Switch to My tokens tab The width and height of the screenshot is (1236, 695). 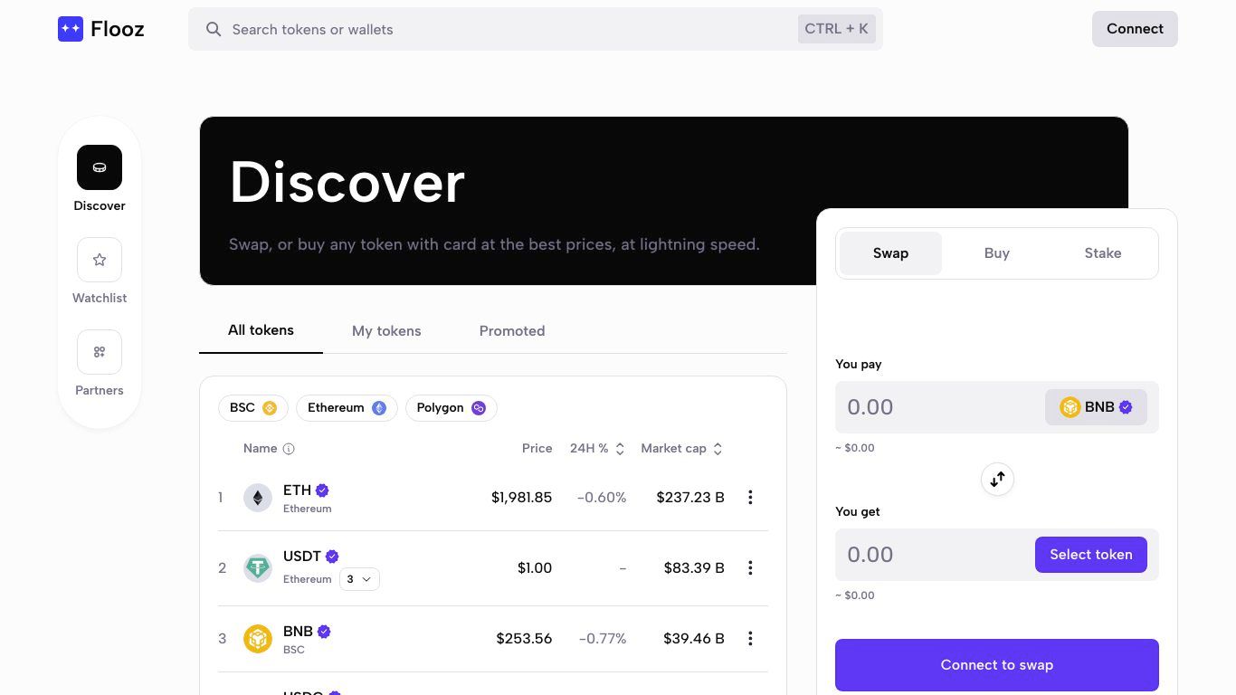coord(386,331)
